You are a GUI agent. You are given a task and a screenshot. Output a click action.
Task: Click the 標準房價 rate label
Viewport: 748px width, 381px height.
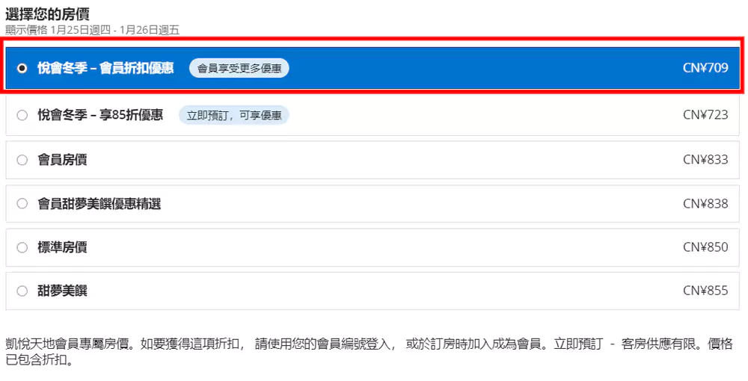(x=62, y=247)
